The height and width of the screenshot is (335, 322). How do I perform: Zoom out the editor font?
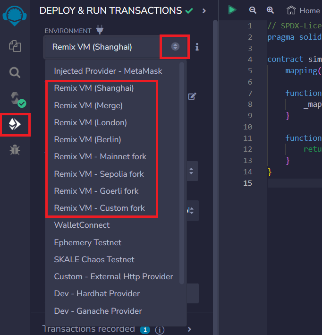tap(253, 10)
